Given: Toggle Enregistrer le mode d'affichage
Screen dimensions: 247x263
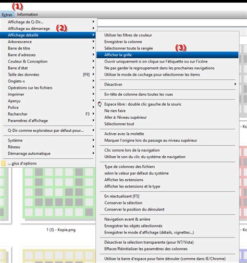Looking at the screenshot, I should coord(168,232).
